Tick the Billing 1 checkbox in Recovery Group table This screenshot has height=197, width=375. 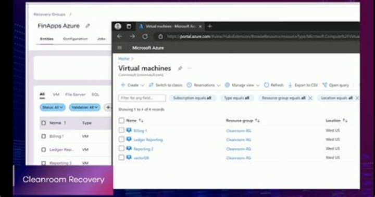[44, 136]
